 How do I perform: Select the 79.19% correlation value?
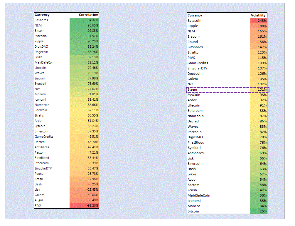point(93,73)
